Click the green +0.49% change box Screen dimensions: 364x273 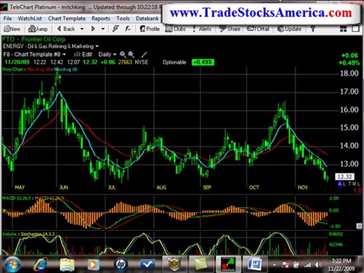pyautogui.click(x=203, y=62)
